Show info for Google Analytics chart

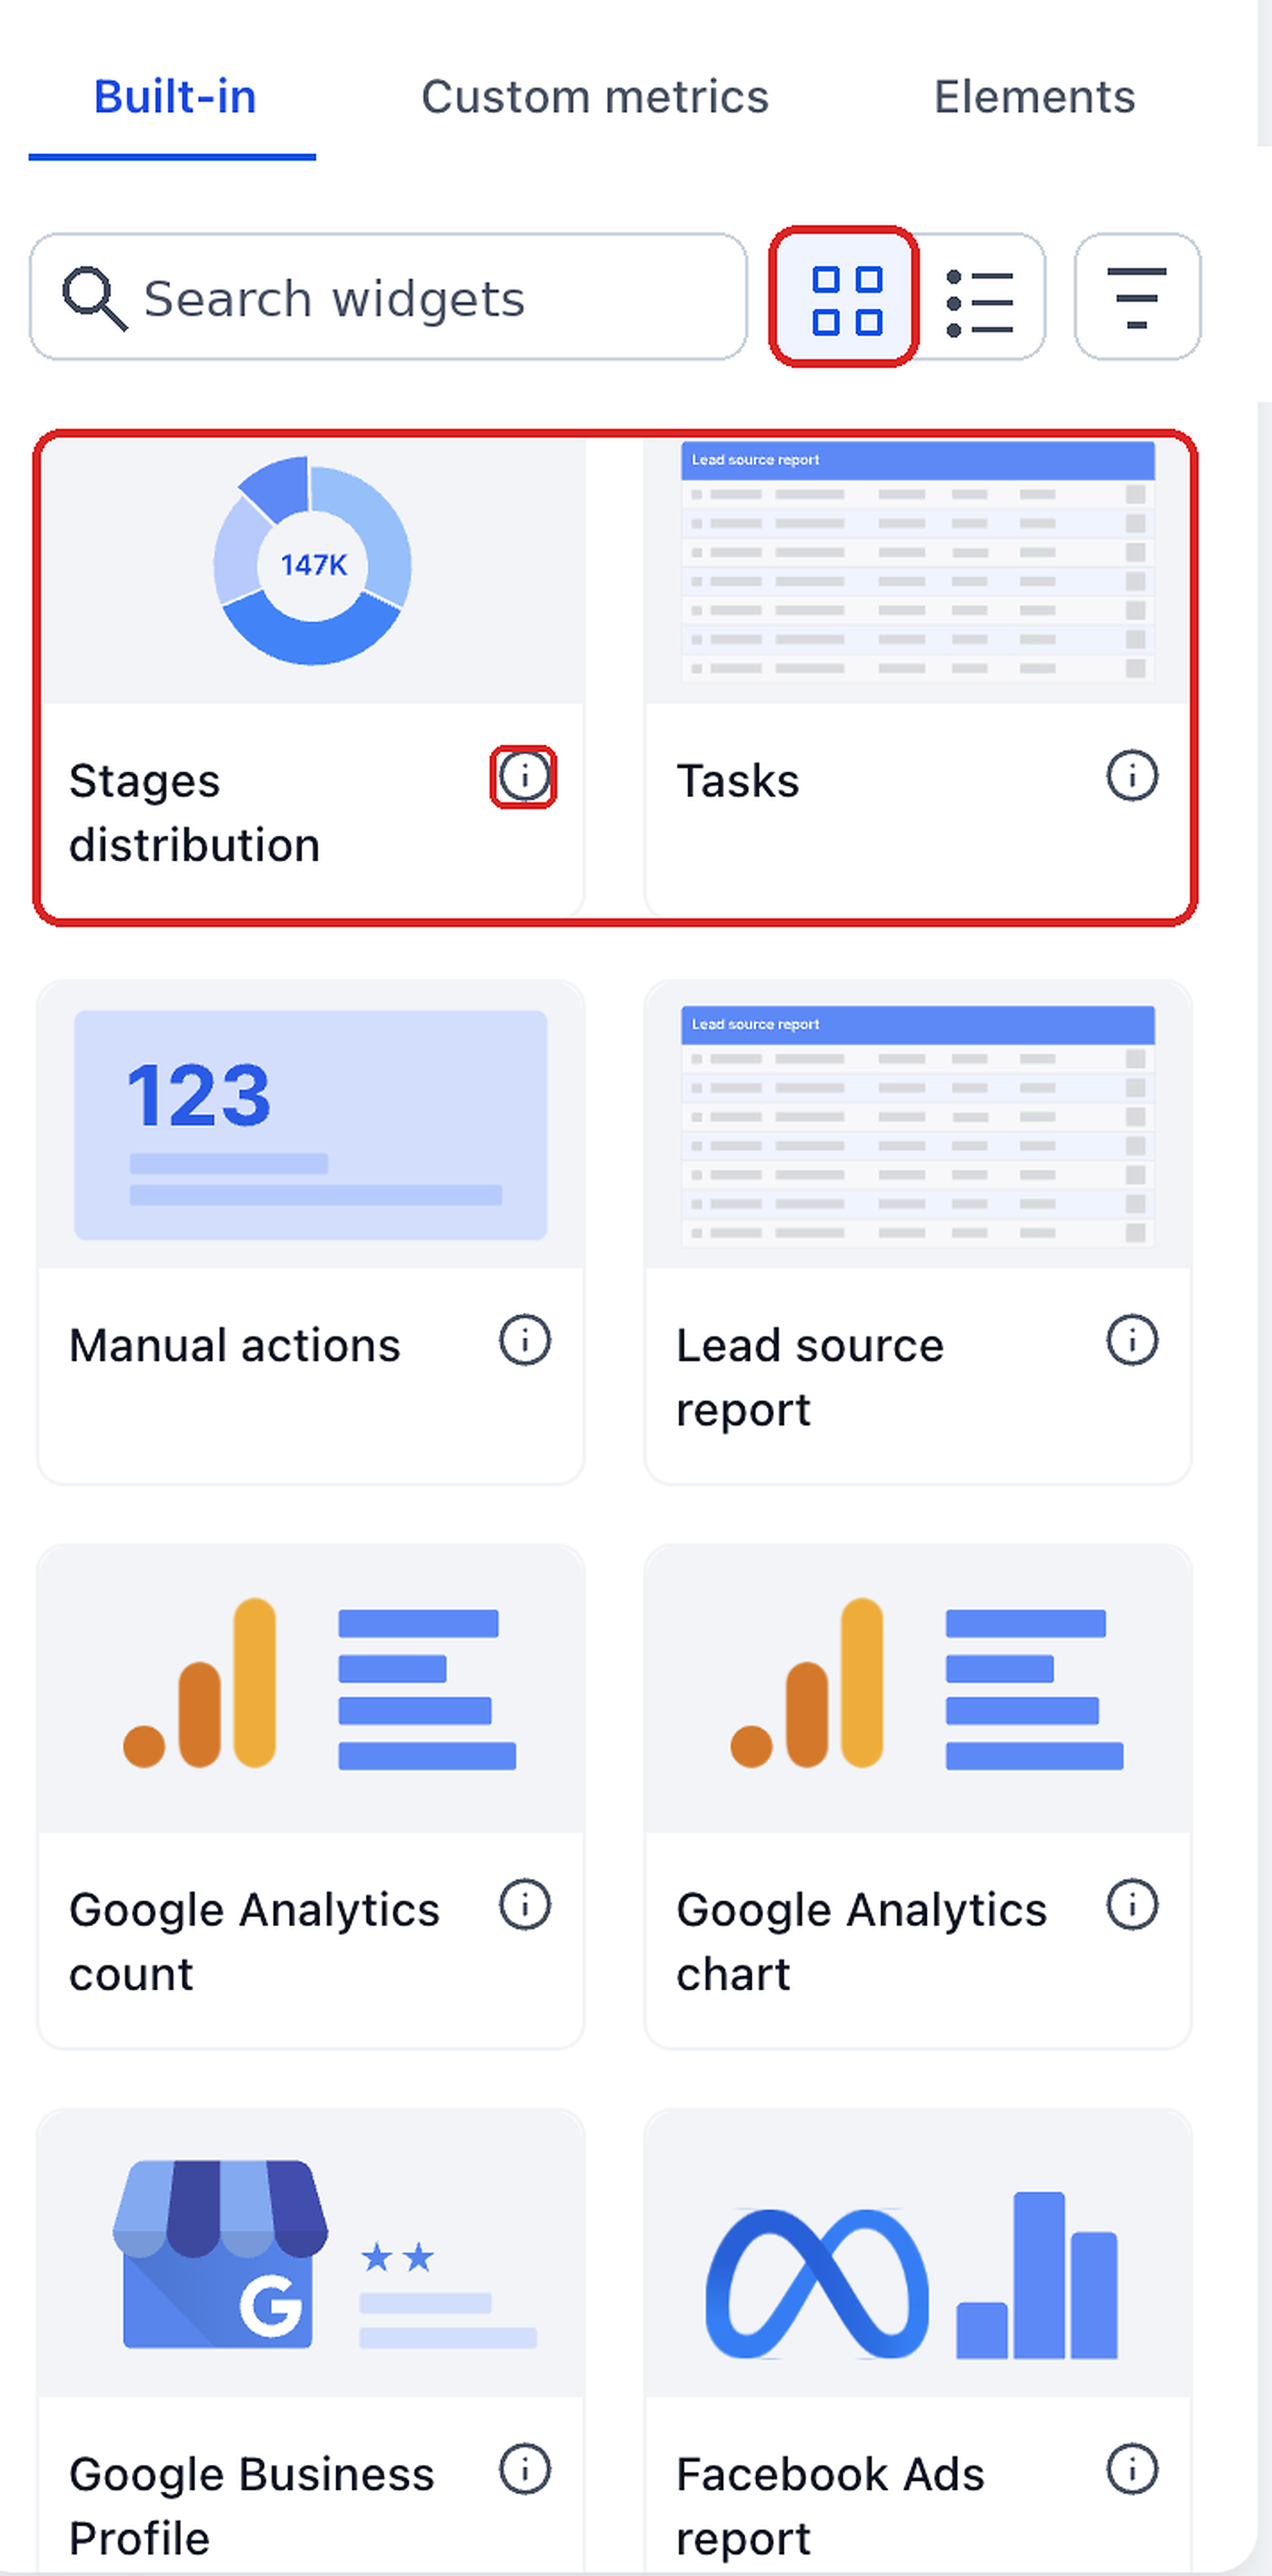point(1132,1905)
